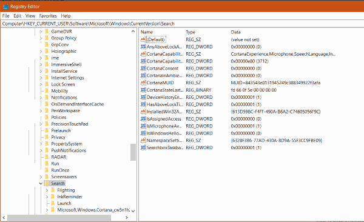Viewport: 364px width, 222px height.
Task: Click the SearchboxTaskba... DWORD icon
Action: (x=143, y=147)
